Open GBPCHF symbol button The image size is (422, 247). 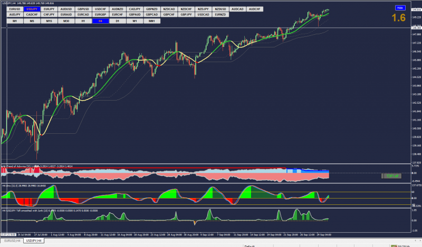tap(169, 15)
